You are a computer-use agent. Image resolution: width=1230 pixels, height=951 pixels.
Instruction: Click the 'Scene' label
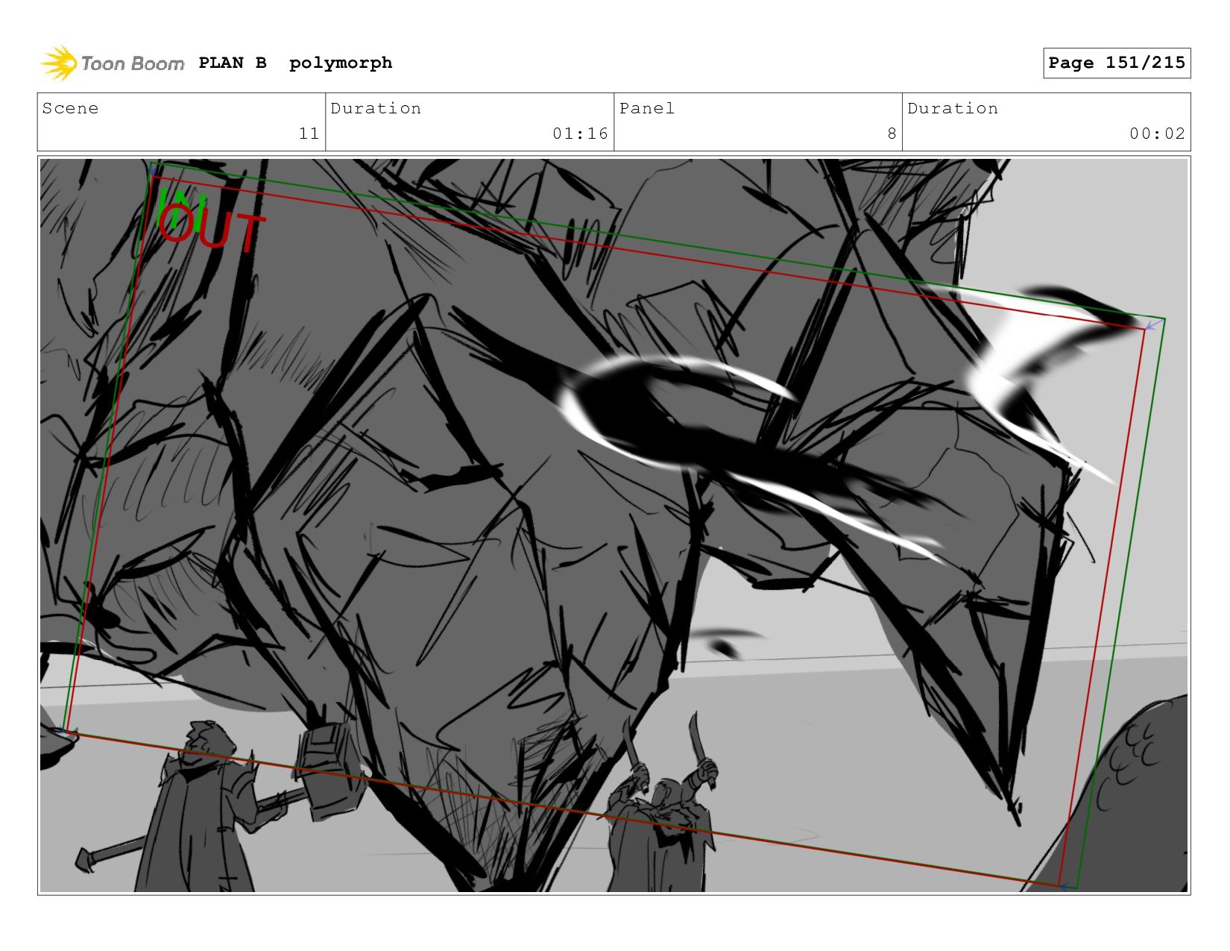pyautogui.click(x=70, y=108)
